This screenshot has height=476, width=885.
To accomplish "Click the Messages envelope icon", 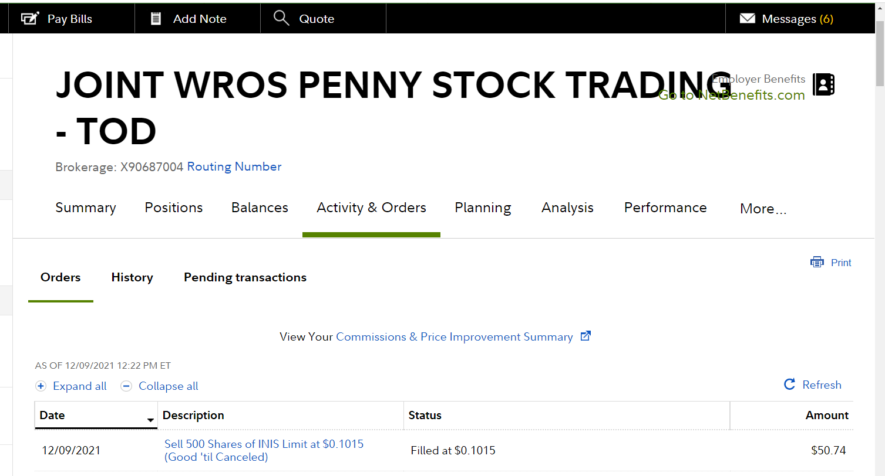I will click(x=747, y=18).
